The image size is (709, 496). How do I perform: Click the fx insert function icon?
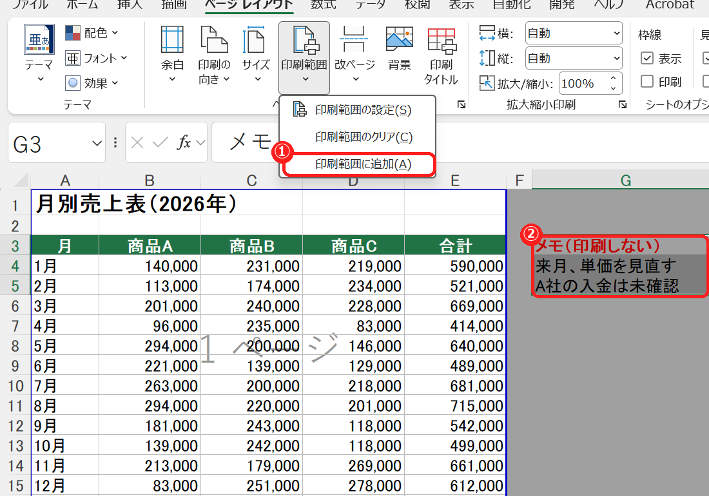click(x=184, y=143)
